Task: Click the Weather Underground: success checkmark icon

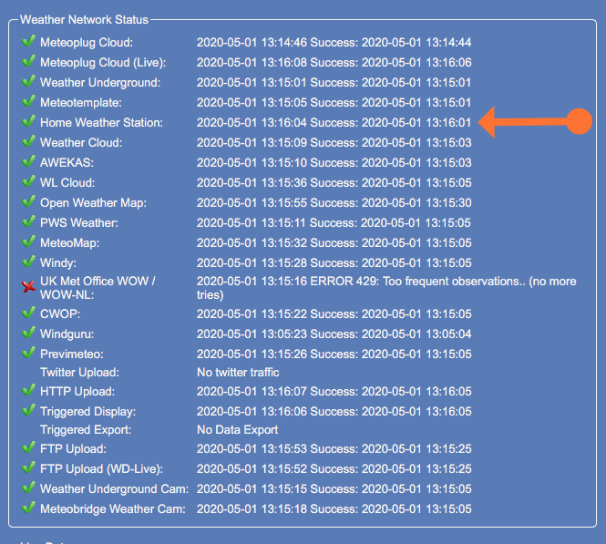Action: click(28, 81)
